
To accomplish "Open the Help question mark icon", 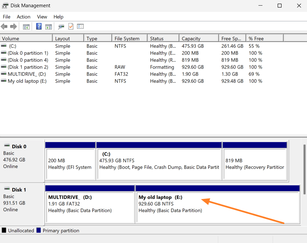I will click(x=39, y=26).
